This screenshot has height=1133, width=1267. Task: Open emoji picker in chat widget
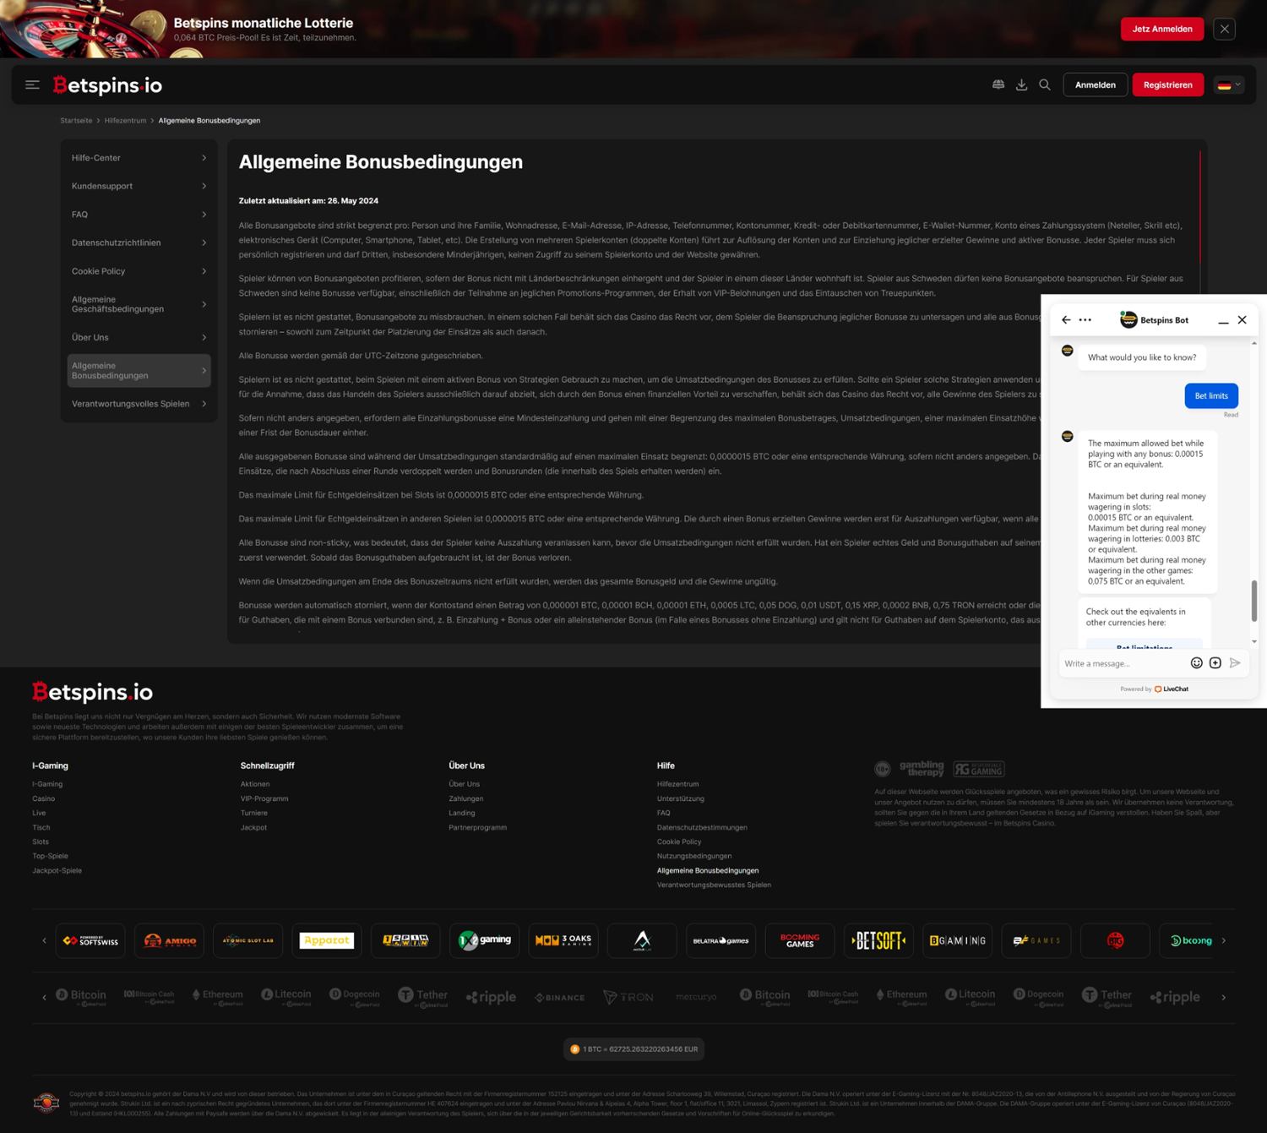(1196, 663)
